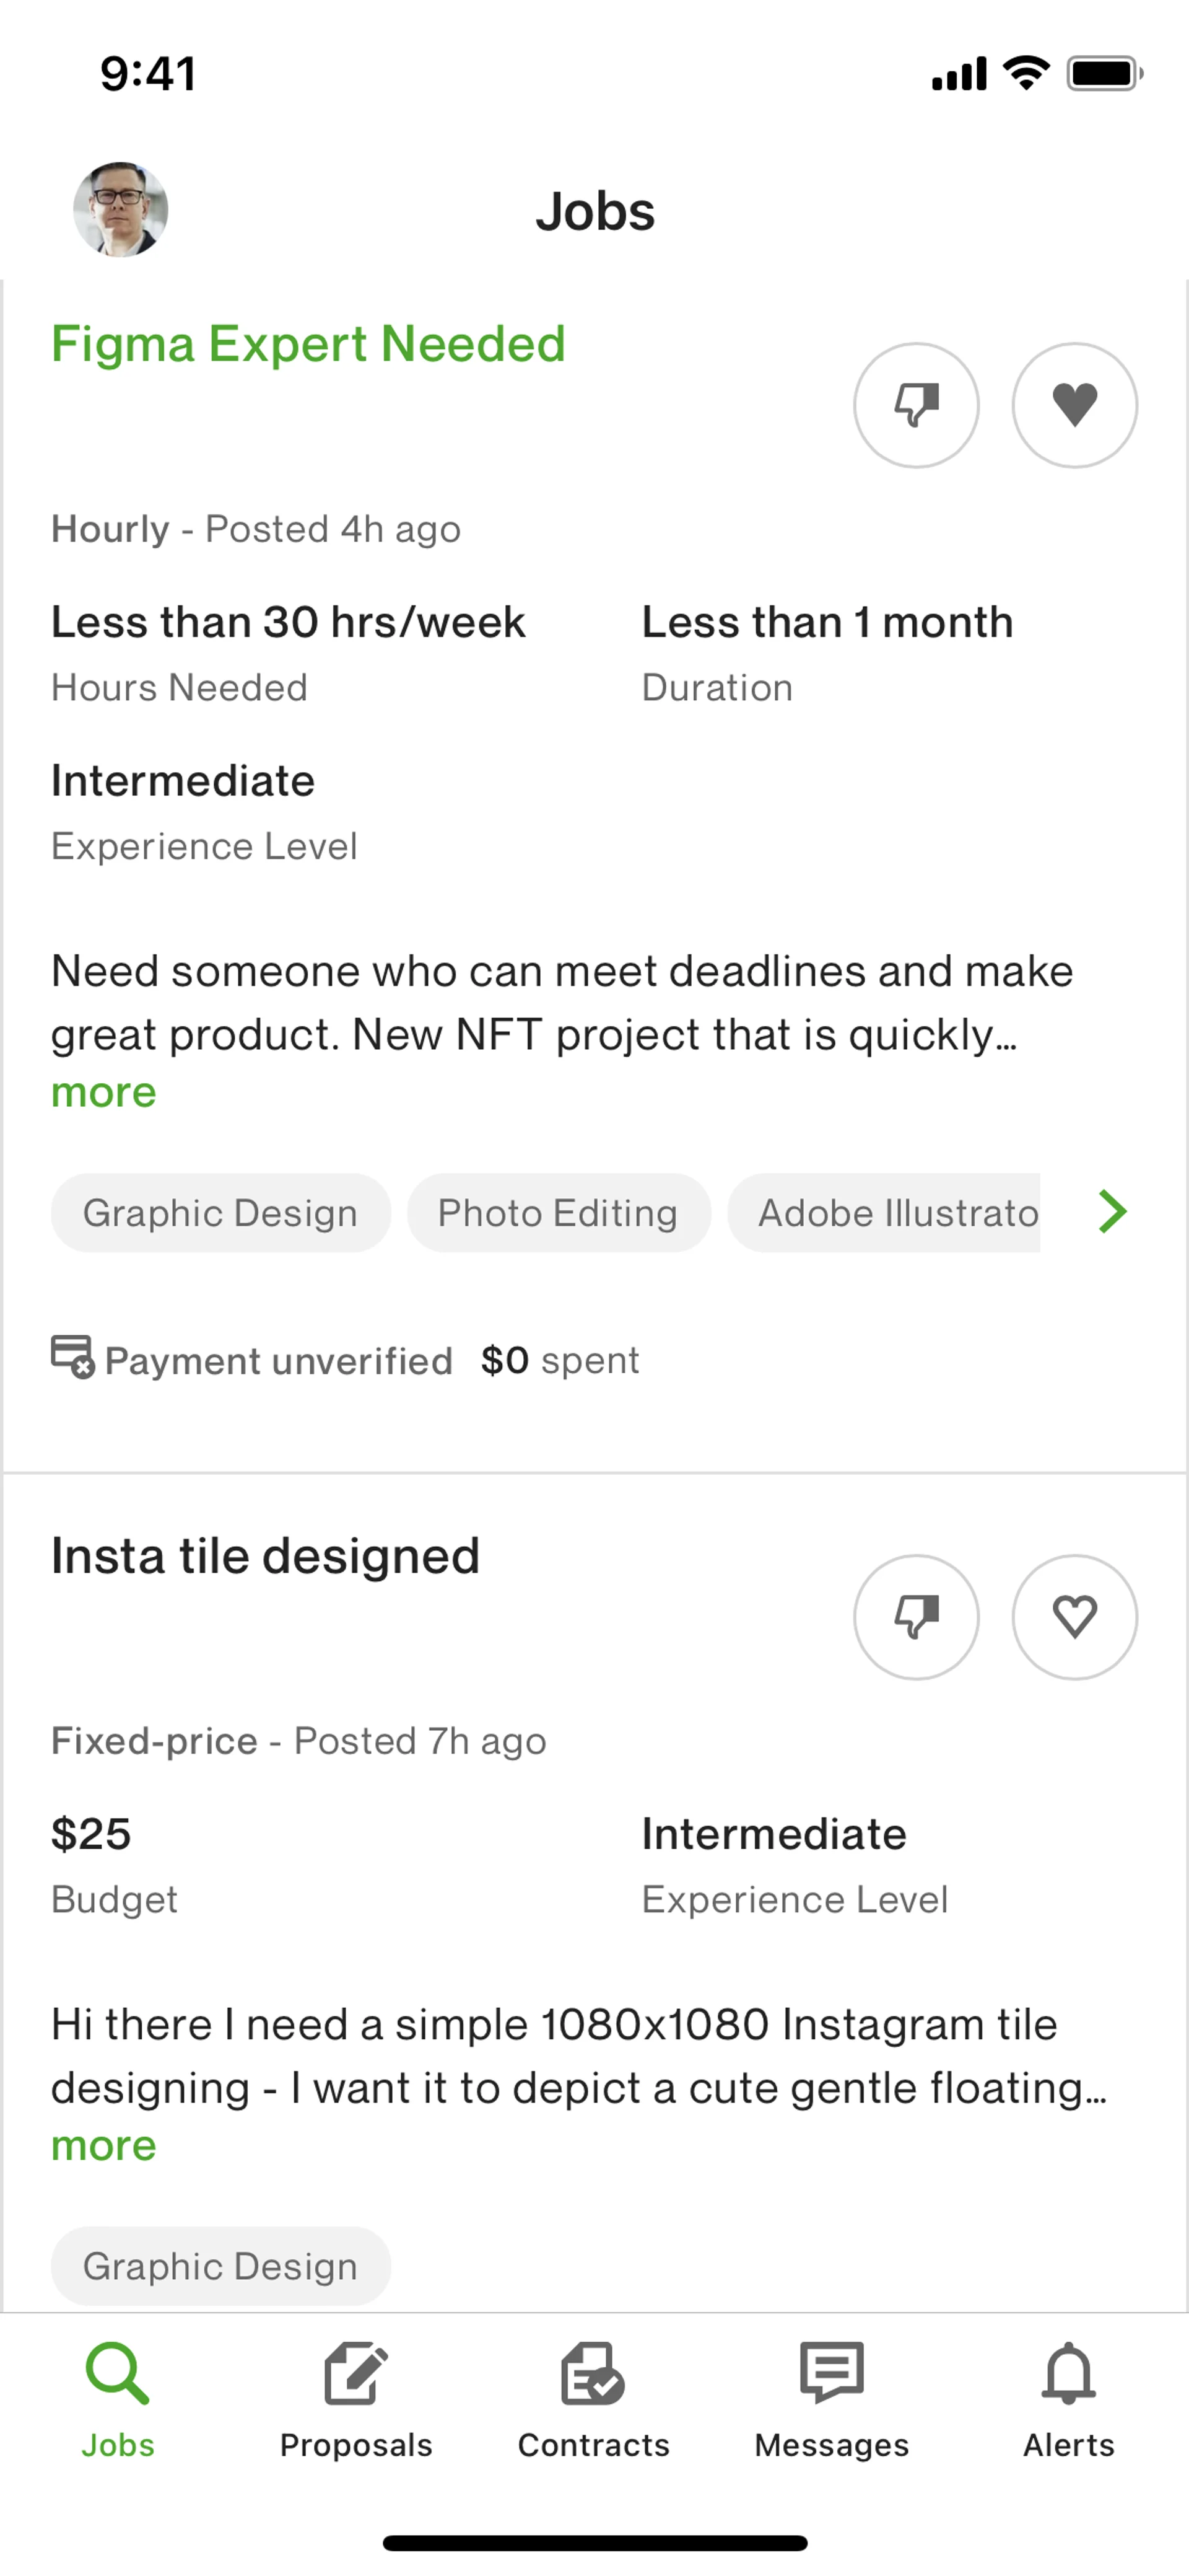Unsave the Figma Expert Needed job heart

pos(1074,405)
